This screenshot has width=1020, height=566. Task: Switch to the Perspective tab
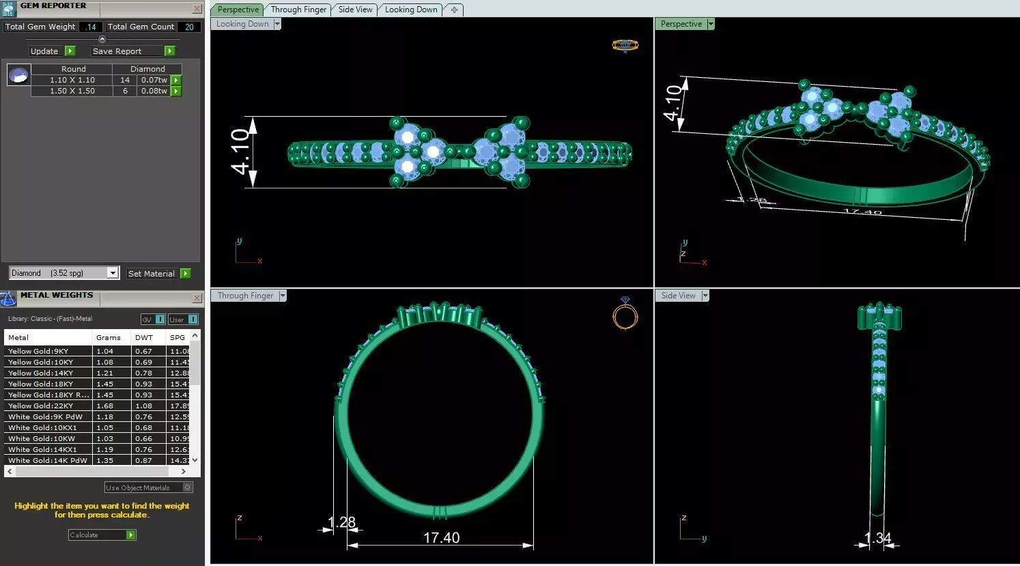(238, 10)
